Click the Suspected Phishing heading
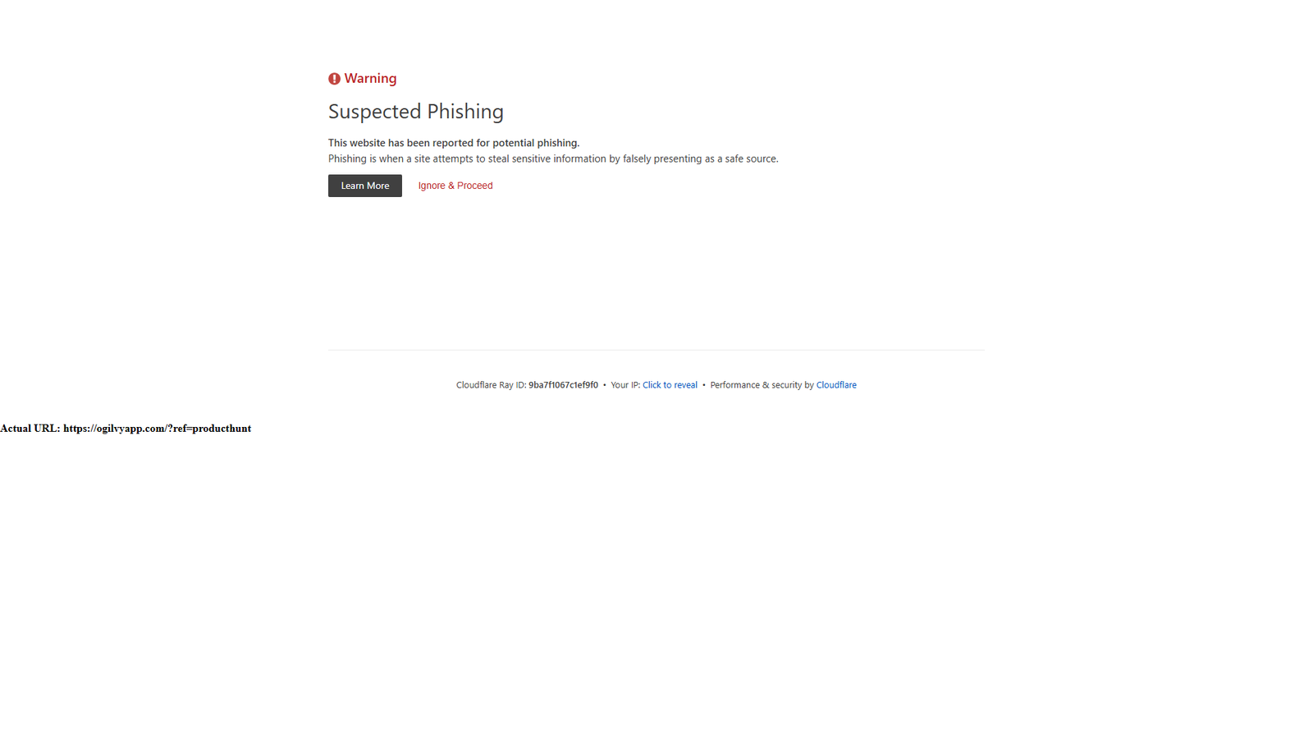The height and width of the screenshot is (739, 1313). click(416, 112)
